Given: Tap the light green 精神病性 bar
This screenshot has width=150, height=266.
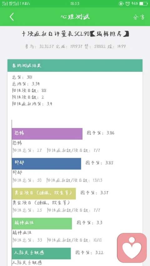Looking at the screenshot, I should pyautogui.click(x=42, y=223).
